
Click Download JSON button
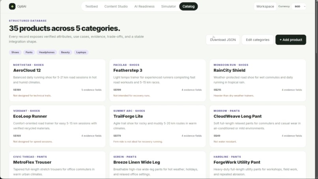[x=223, y=40]
